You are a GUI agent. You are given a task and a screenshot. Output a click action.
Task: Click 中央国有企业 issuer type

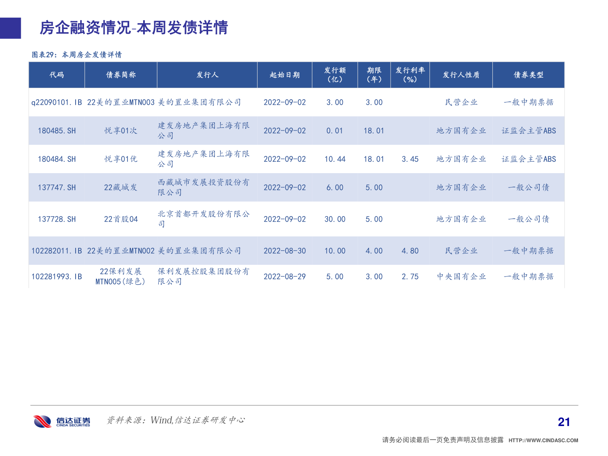pyautogui.click(x=461, y=277)
